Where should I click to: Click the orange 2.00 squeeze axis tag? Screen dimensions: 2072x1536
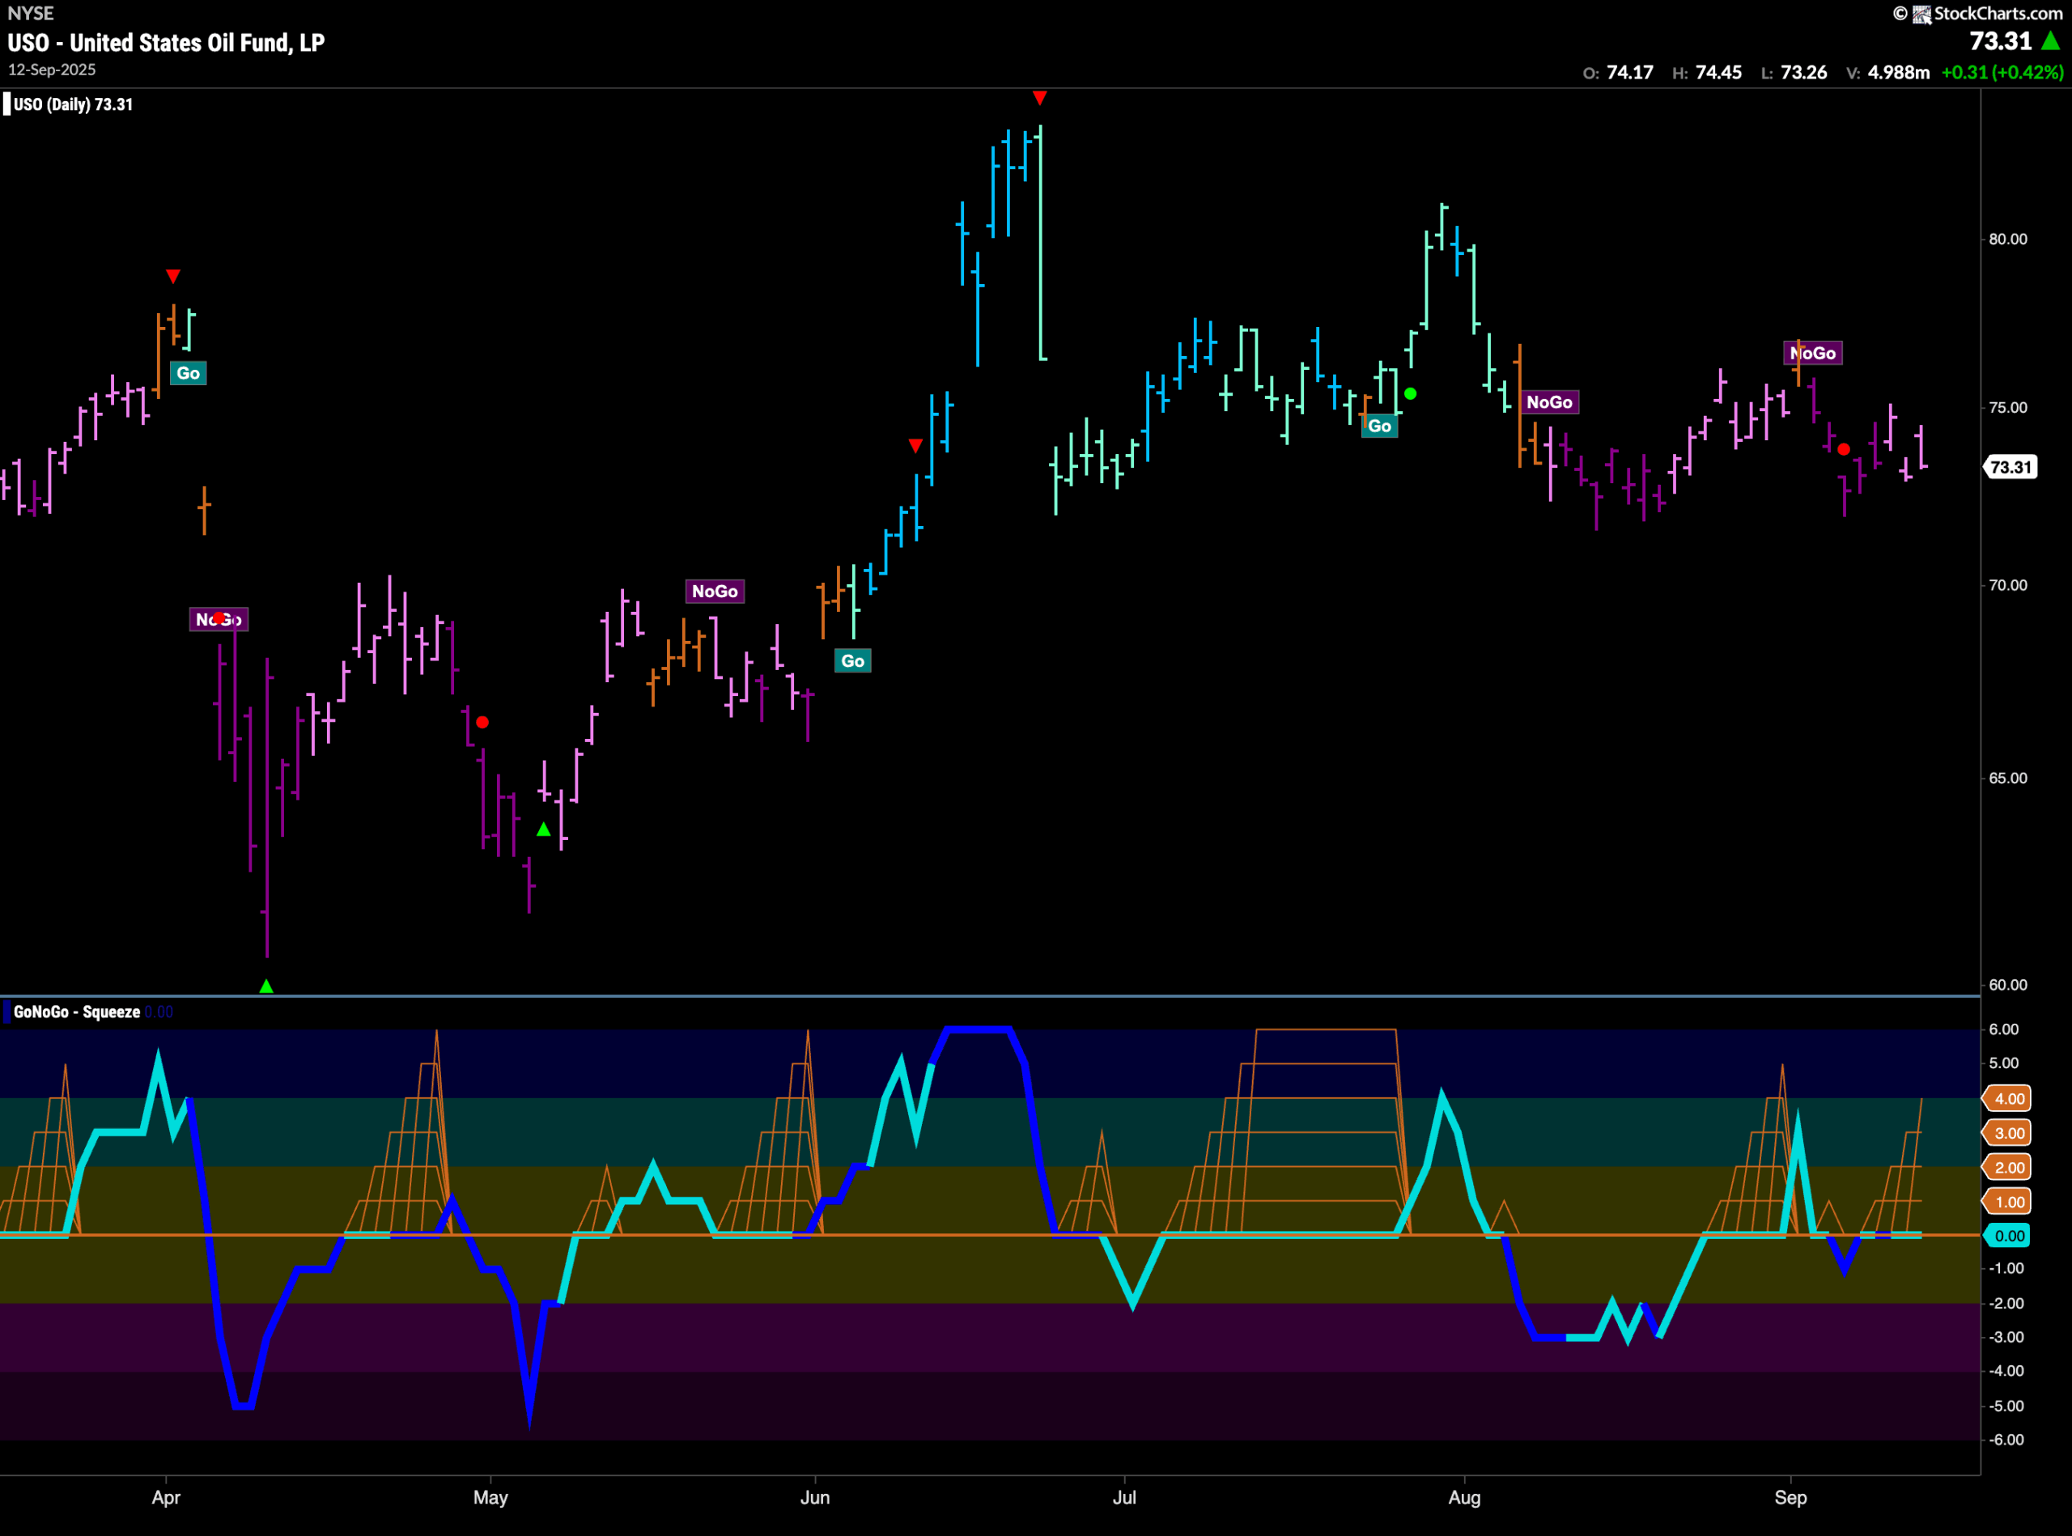tap(2009, 1167)
